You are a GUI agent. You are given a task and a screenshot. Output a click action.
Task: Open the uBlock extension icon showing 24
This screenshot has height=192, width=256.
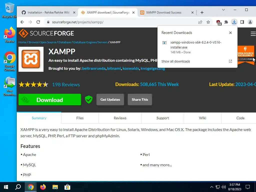pos(218,22)
